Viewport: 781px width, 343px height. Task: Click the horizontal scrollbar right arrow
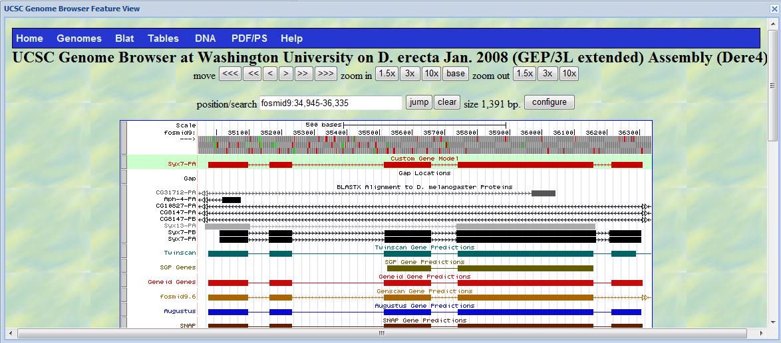click(762, 333)
